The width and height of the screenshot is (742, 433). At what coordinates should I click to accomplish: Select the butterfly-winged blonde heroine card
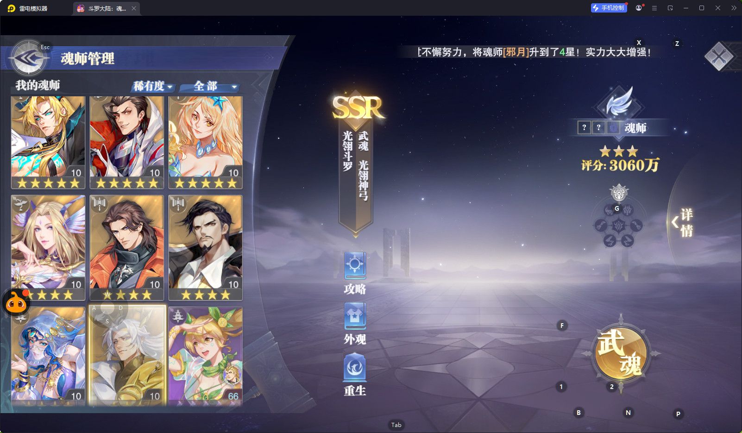(x=48, y=248)
